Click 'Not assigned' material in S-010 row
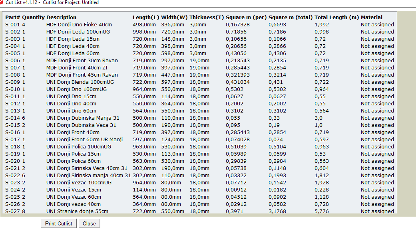 pos(377,89)
